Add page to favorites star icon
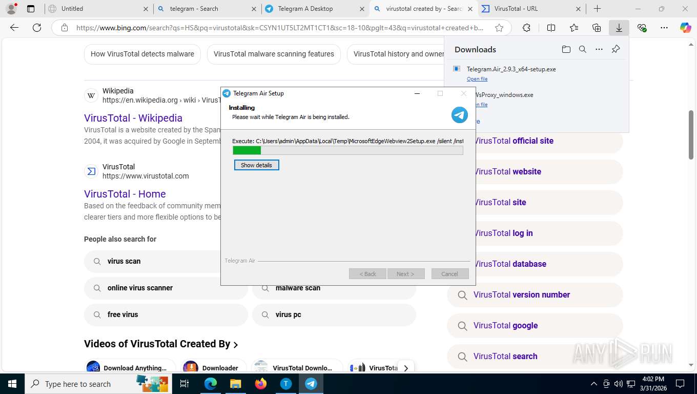Screen dimensions: 697x394 [x=499, y=28]
